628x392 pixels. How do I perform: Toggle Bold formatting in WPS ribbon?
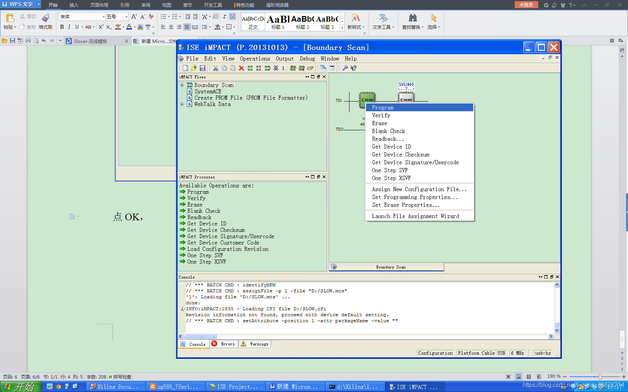62,27
